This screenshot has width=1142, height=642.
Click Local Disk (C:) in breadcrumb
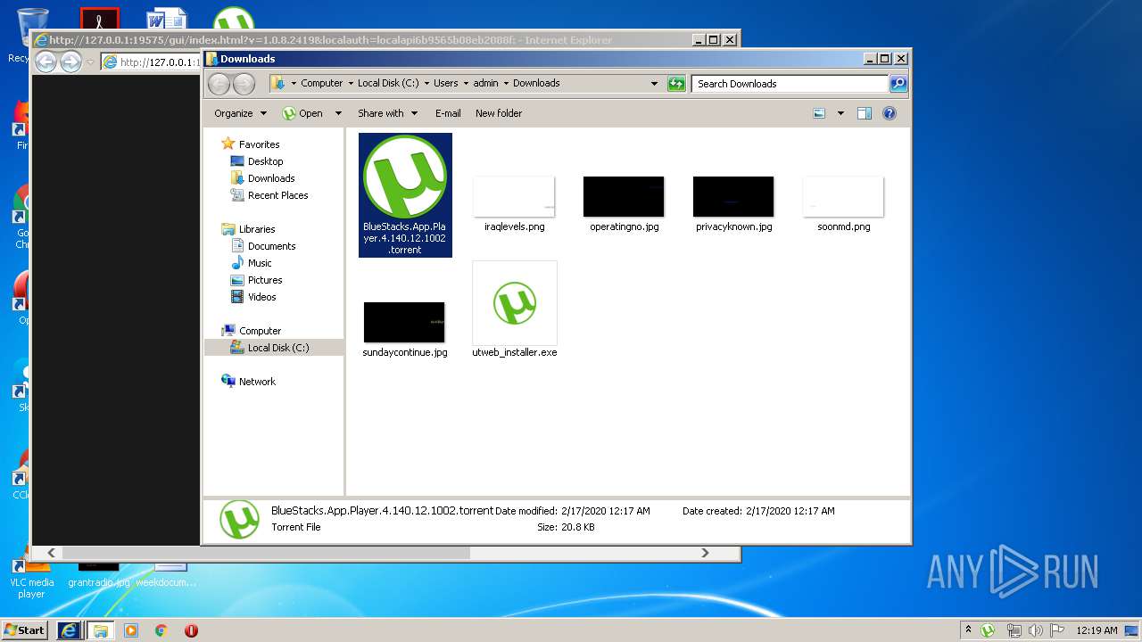[x=388, y=83]
